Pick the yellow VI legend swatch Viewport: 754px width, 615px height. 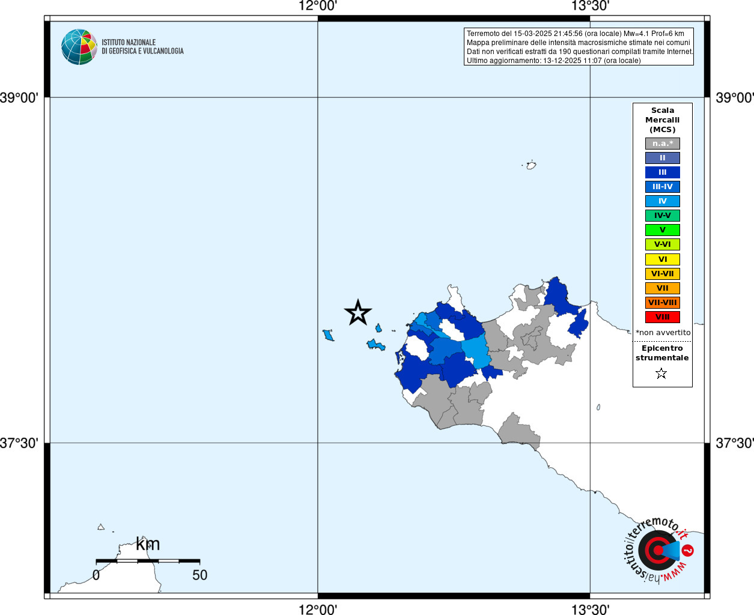(x=662, y=259)
